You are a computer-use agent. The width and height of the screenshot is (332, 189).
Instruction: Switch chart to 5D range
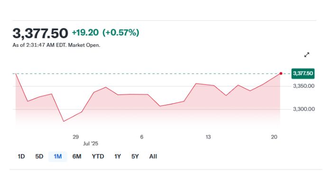39,156
